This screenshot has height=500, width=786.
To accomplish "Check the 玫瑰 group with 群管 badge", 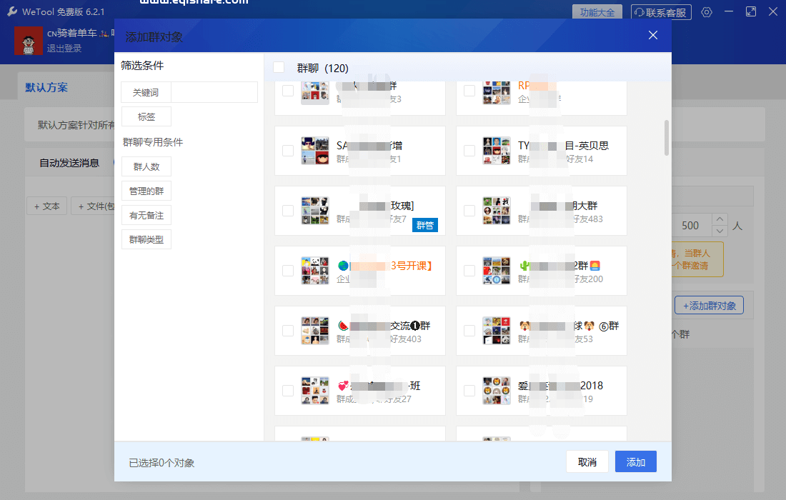I will coord(288,211).
